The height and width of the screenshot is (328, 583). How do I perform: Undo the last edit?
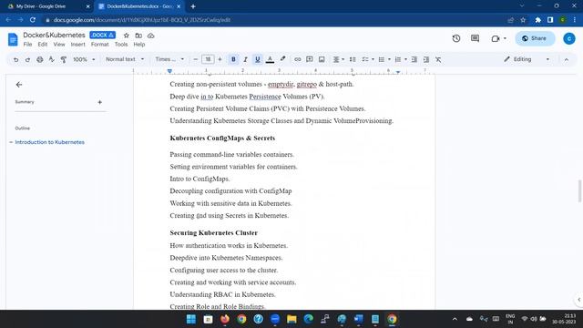(15, 59)
